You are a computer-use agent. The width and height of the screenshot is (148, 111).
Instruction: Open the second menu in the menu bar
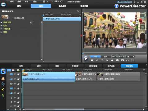(x=19, y=2)
